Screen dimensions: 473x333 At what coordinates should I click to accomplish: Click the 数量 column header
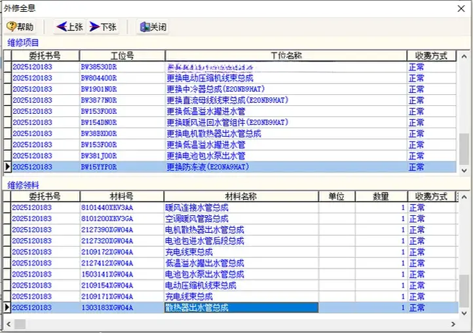[381, 196]
